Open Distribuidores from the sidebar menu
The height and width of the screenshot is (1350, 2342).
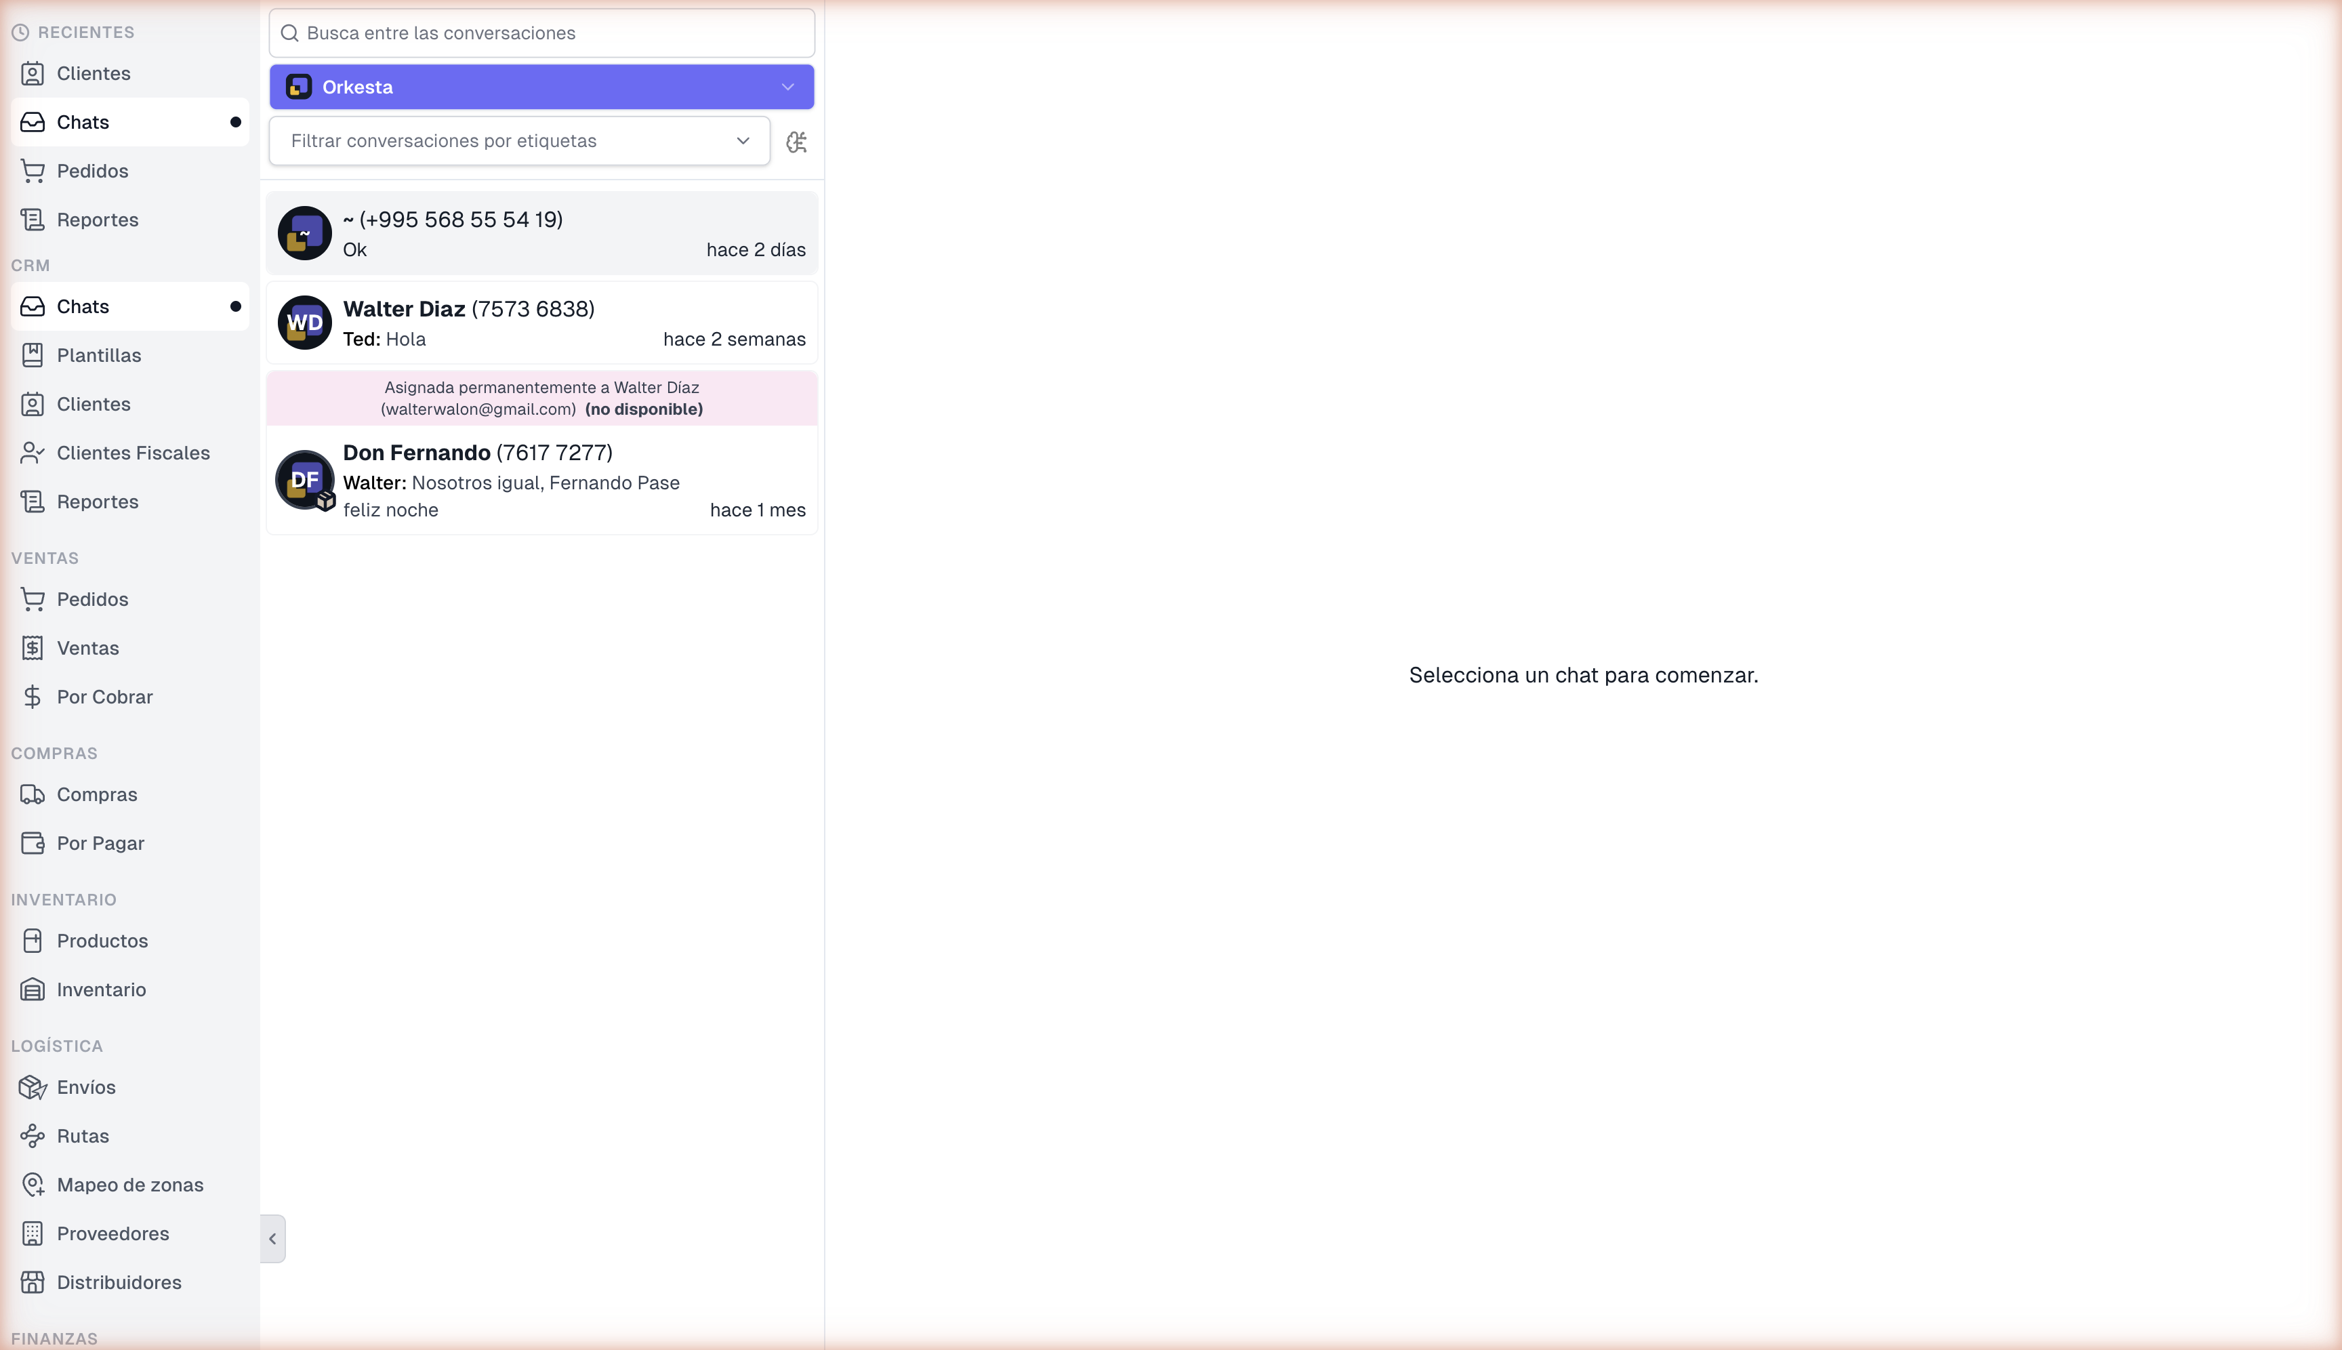(119, 1282)
